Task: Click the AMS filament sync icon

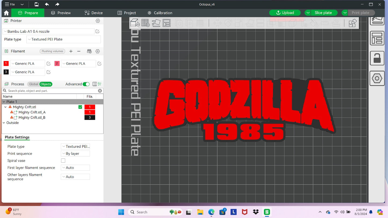Action: [x=89, y=51]
